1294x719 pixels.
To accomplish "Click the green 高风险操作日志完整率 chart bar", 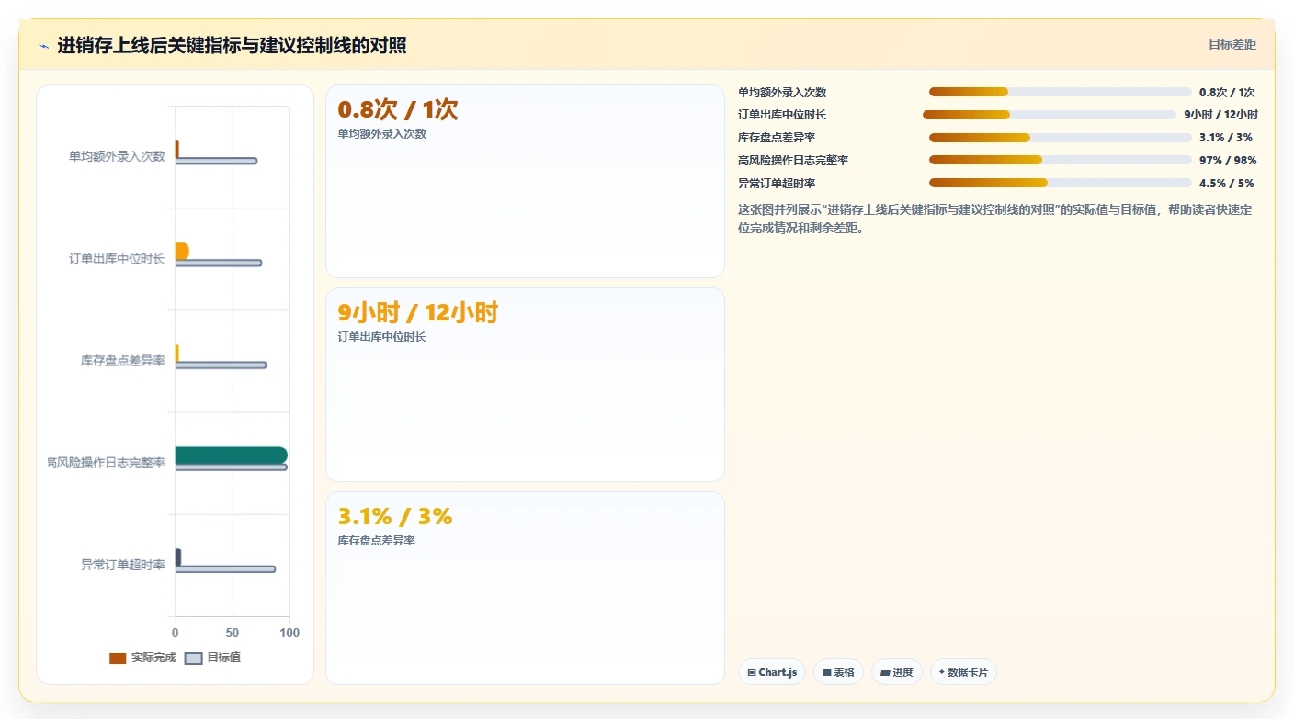I will (x=231, y=455).
